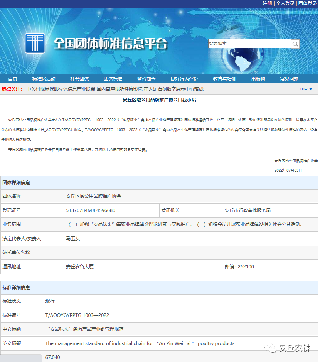Open the 社会团体 menu
Image resolution: width=320 pixels, height=362 pixels.
(x=79, y=79)
